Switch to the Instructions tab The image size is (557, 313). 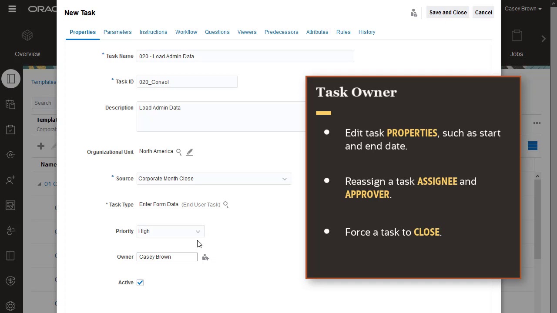(x=153, y=32)
